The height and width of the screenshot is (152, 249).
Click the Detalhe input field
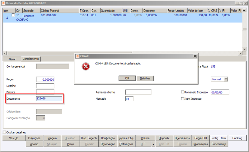(45, 86)
